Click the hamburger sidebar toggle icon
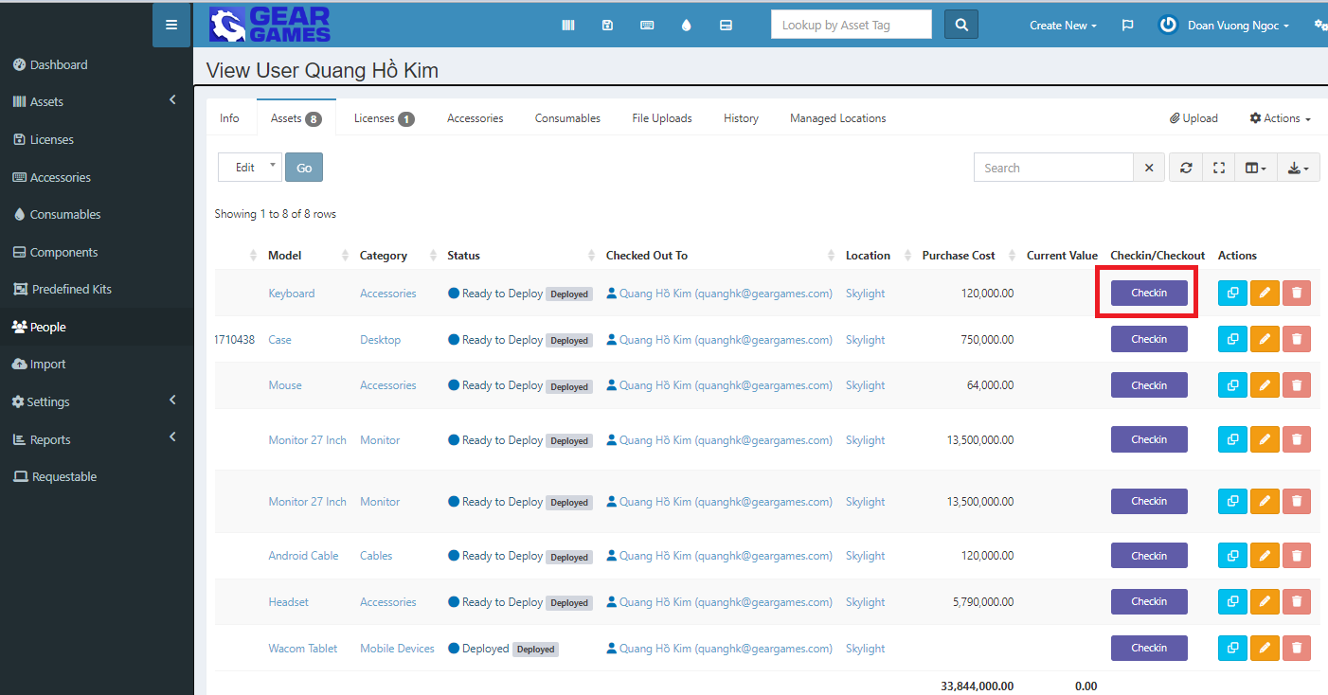Viewport: 1328px width, 695px height. pos(171,26)
